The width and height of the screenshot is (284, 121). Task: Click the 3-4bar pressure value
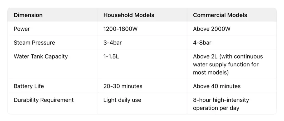pyautogui.click(x=112, y=43)
